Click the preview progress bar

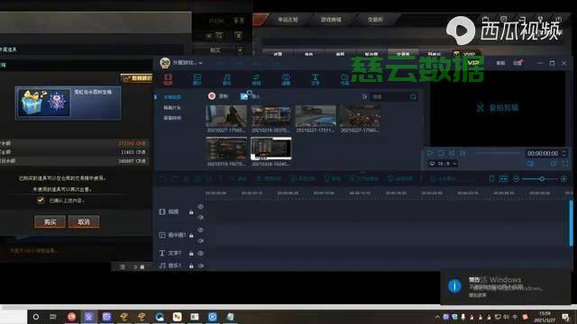497,153
